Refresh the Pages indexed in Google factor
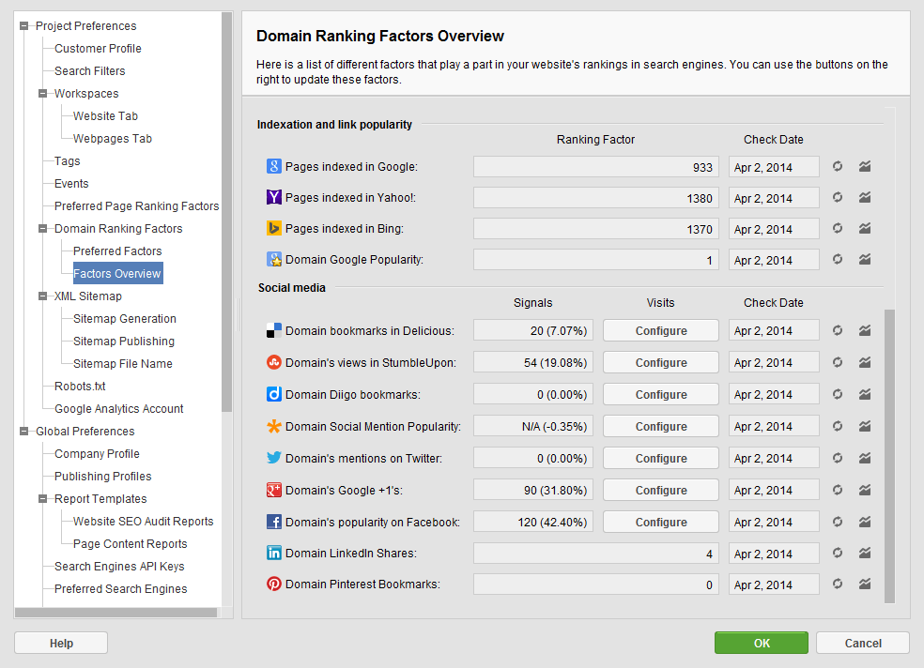The image size is (924, 668). pyautogui.click(x=838, y=167)
